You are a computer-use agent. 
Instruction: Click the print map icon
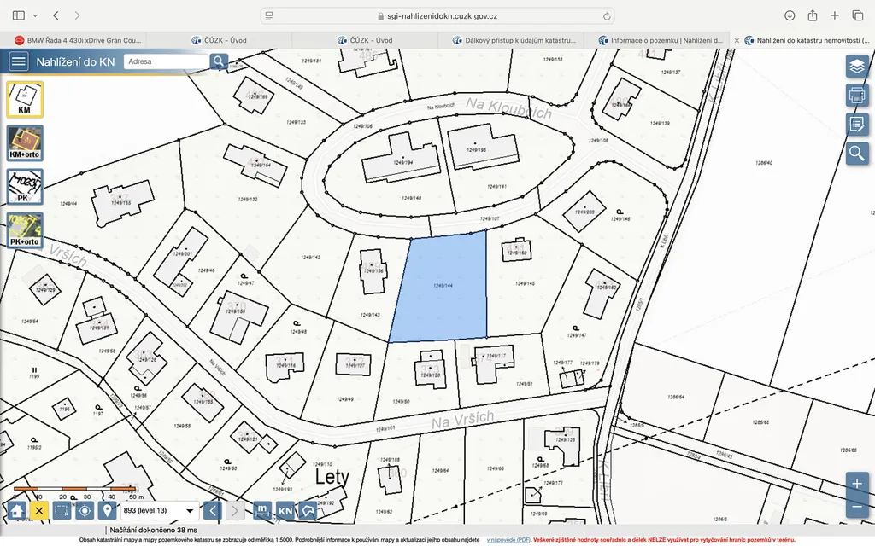click(856, 95)
